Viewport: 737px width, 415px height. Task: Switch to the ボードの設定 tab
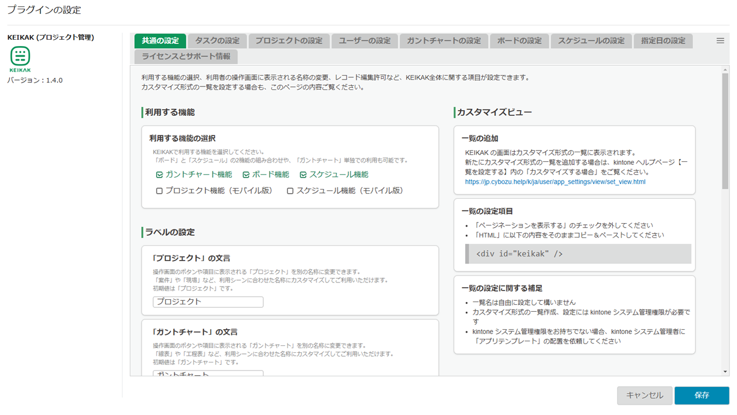[519, 41]
